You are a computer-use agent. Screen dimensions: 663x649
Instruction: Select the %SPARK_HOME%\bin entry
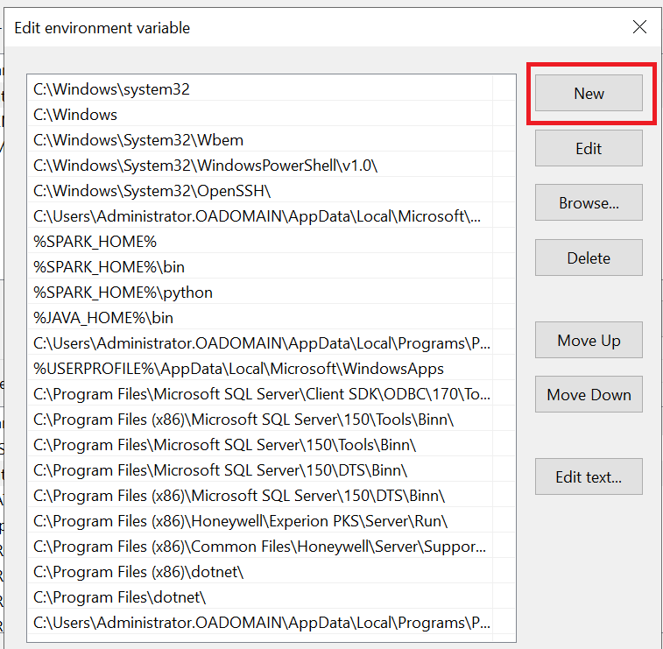point(109,267)
